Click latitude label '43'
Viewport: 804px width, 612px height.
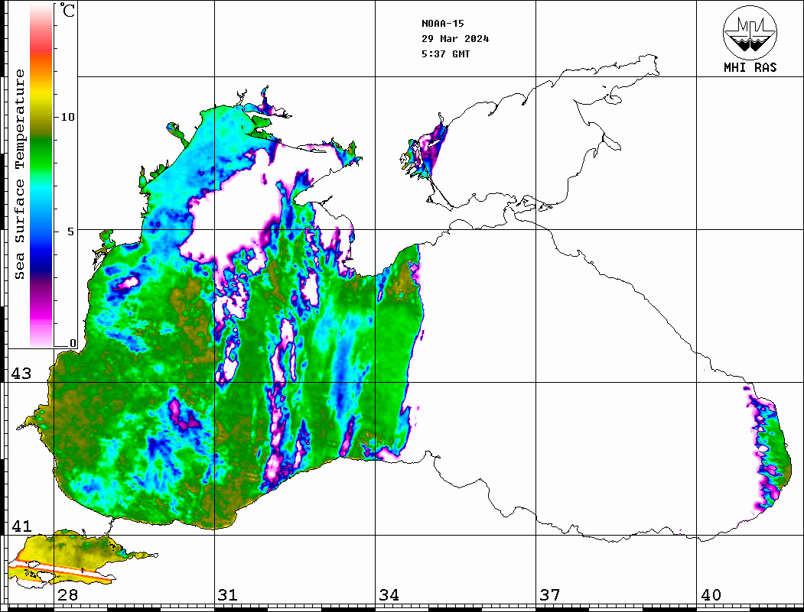coord(21,374)
